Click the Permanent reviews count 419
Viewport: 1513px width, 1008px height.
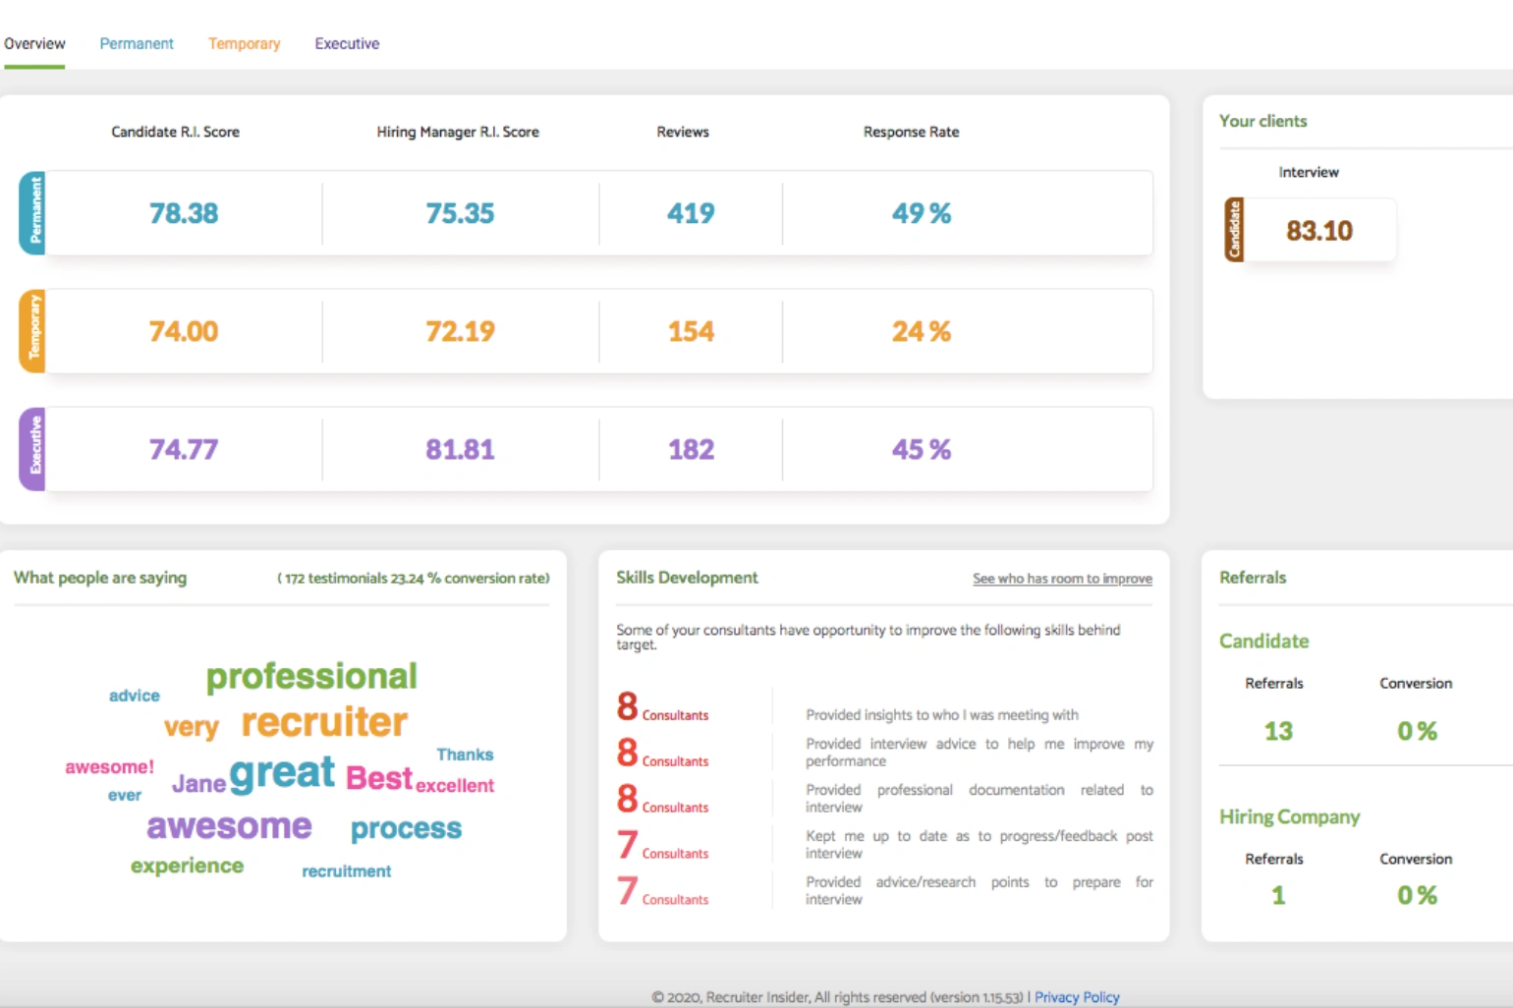pyautogui.click(x=691, y=213)
